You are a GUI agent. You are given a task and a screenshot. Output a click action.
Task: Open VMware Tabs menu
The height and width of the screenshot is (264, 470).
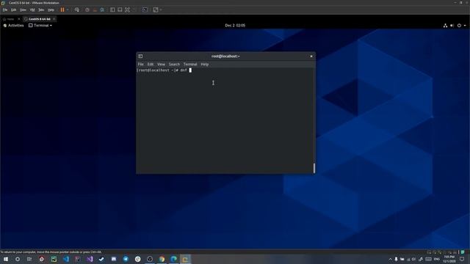click(x=41, y=10)
